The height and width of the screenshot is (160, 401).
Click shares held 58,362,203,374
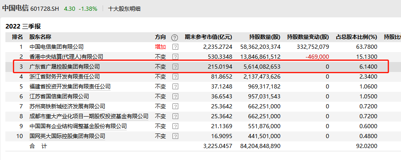click(261, 47)
